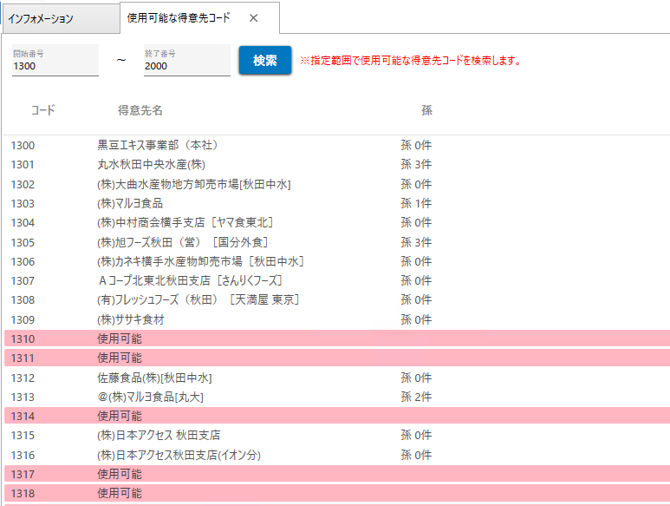The height and width of the screenshot is (506, 670).
Task: Select row 1316 日本アクセス秋田支店(イオン分)
Action: point(337,455)
